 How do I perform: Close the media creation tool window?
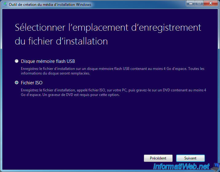pos(210,3)
